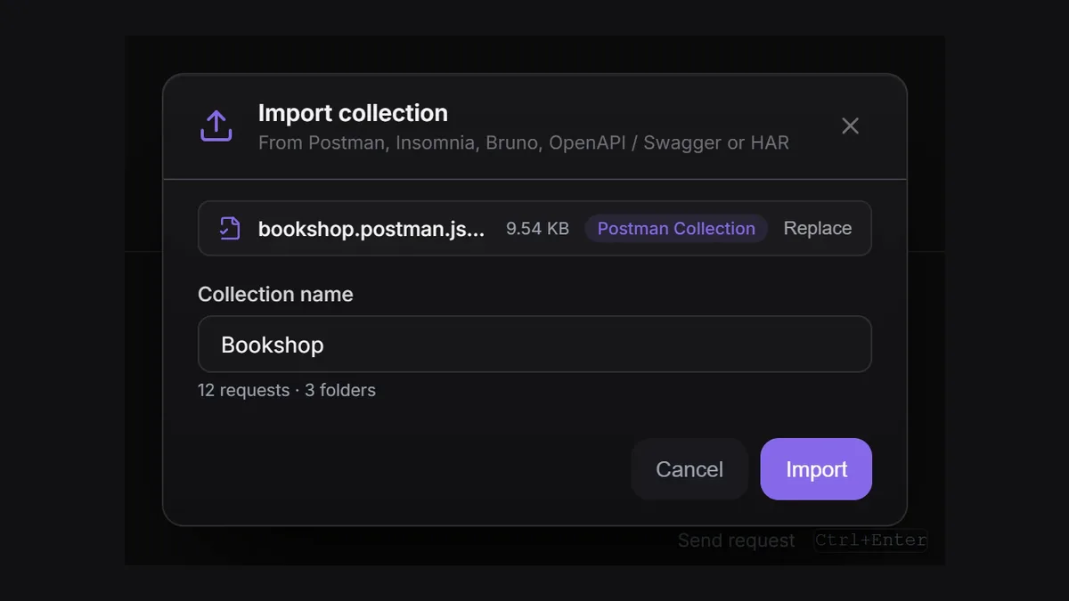Confirm with the purple Import button

(x=816, y=469)
